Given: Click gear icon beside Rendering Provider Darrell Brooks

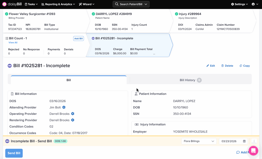Looking at the screenshot, I should coord(73,120).
